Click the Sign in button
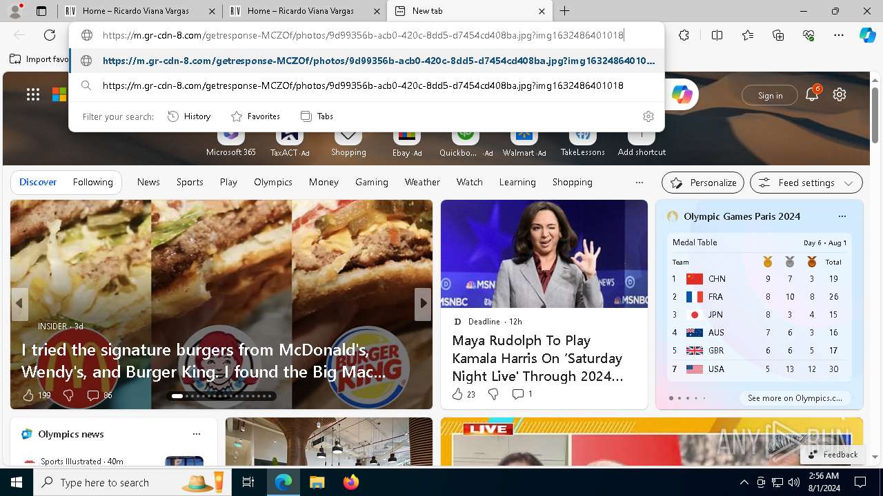 tap(770, 95)
